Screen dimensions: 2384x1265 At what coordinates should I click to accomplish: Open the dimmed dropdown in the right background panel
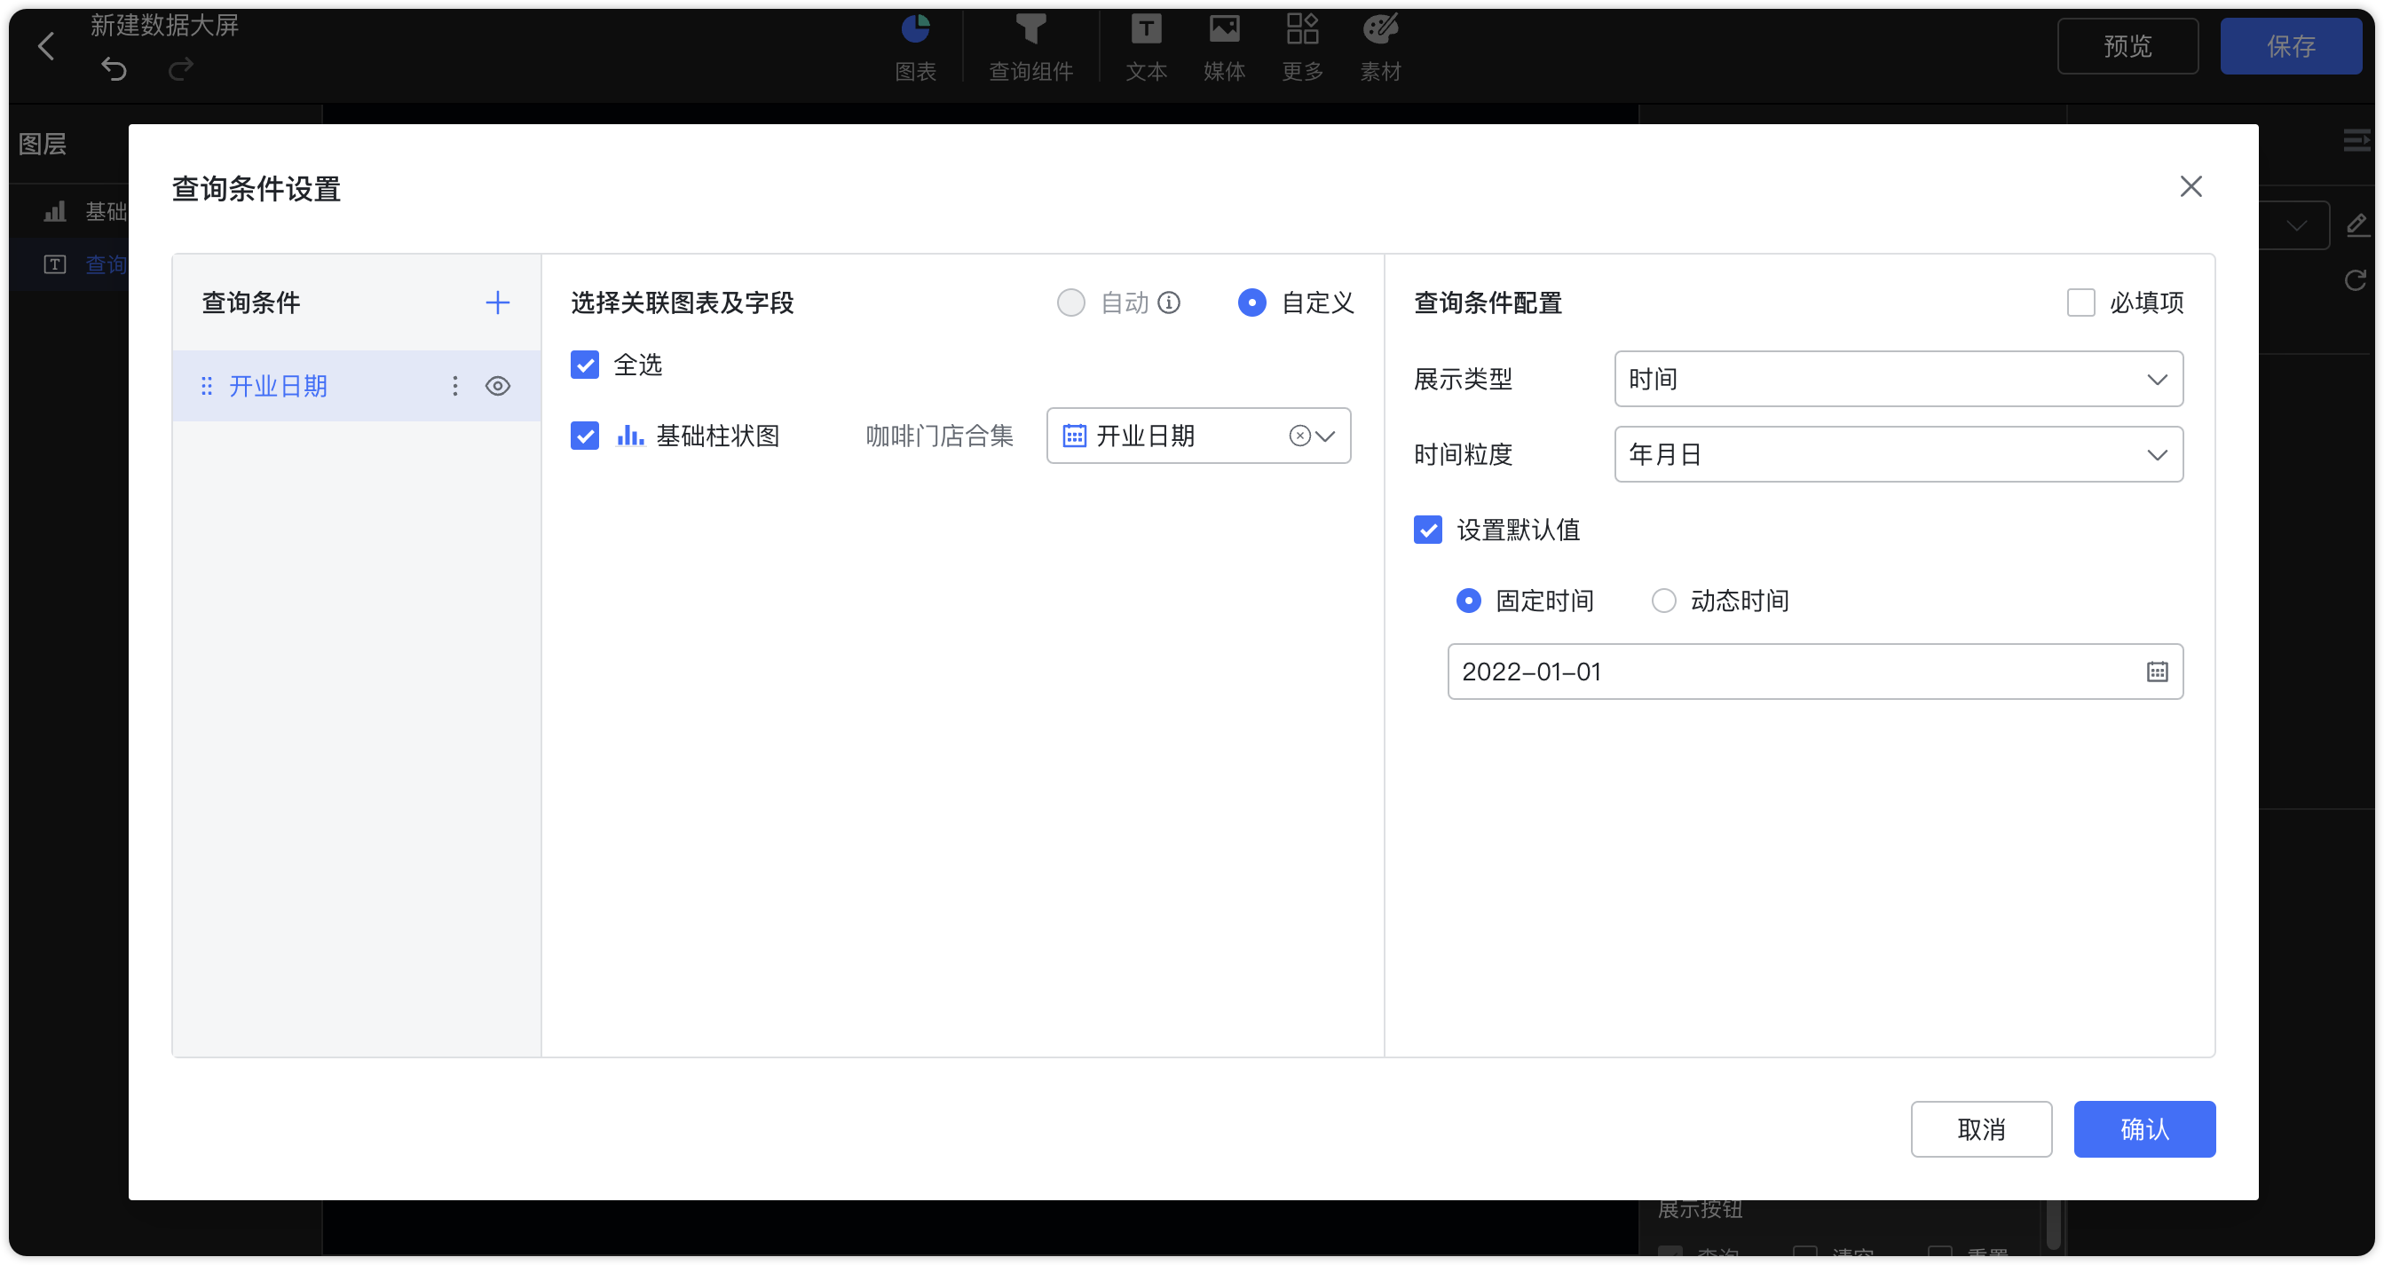(x=2294, y=225)
